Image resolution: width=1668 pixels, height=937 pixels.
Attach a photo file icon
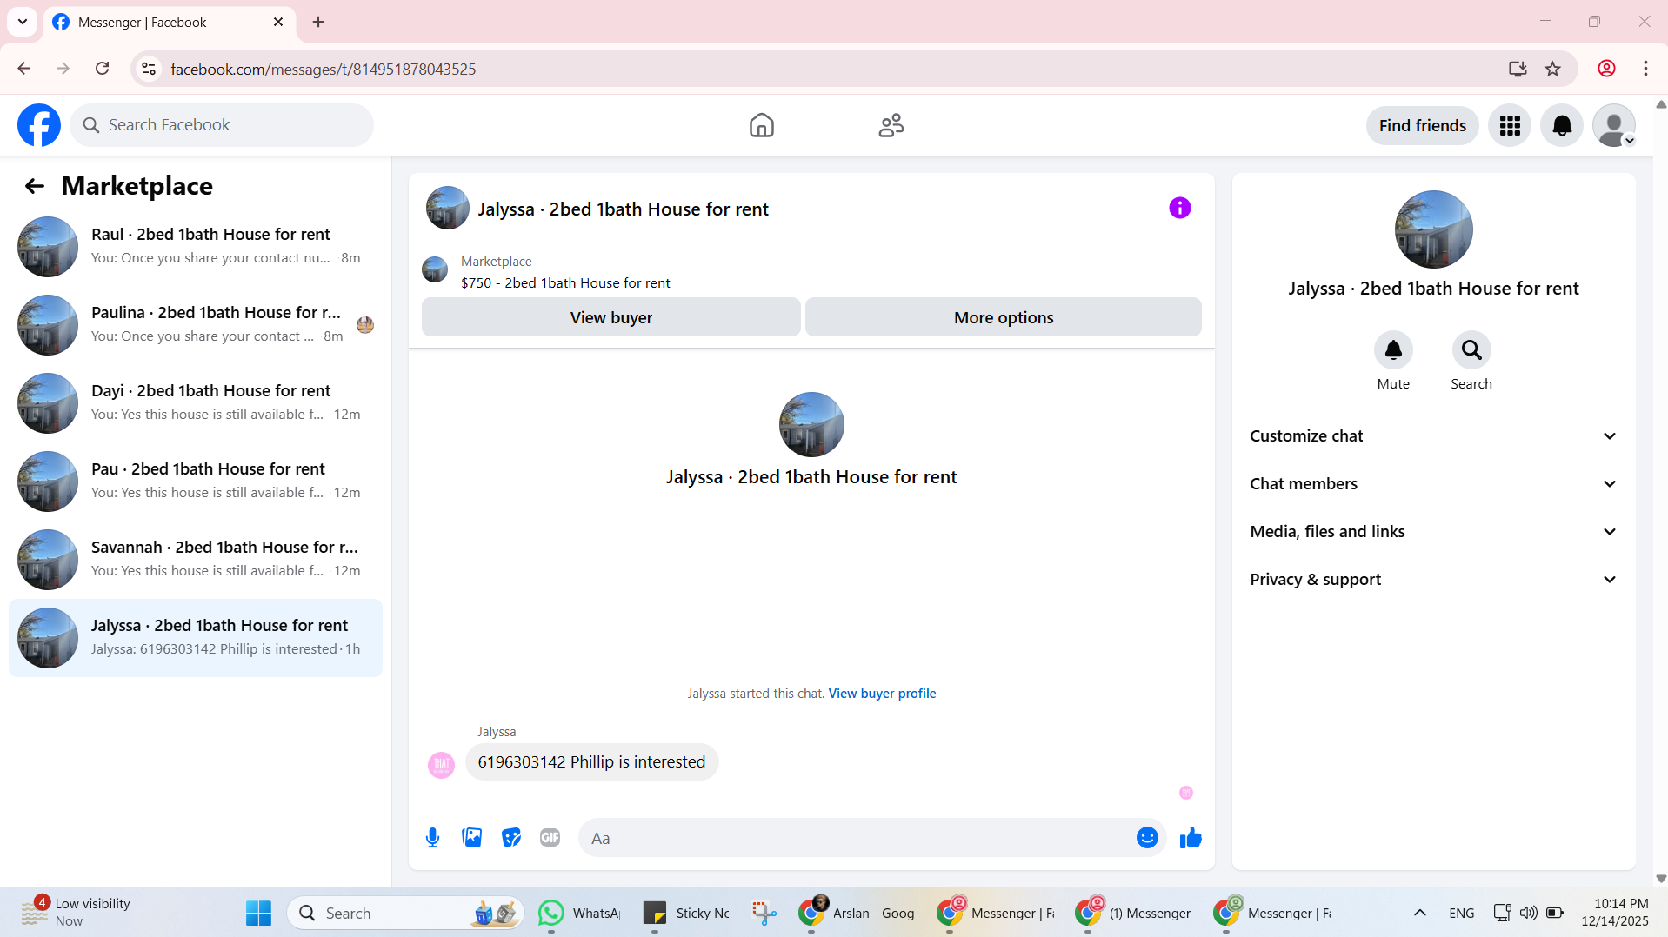pyautogui.click(x=471, y=838)
